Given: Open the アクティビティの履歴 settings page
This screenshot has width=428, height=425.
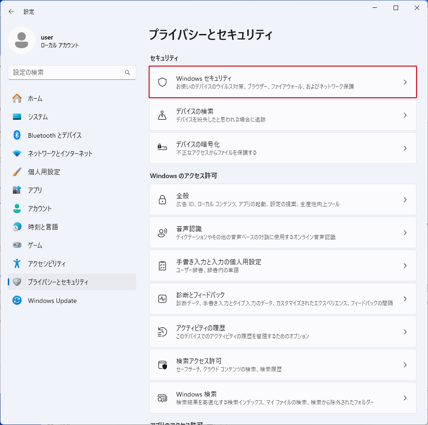Looking at the screenshot, I should [x=283, y=331].
